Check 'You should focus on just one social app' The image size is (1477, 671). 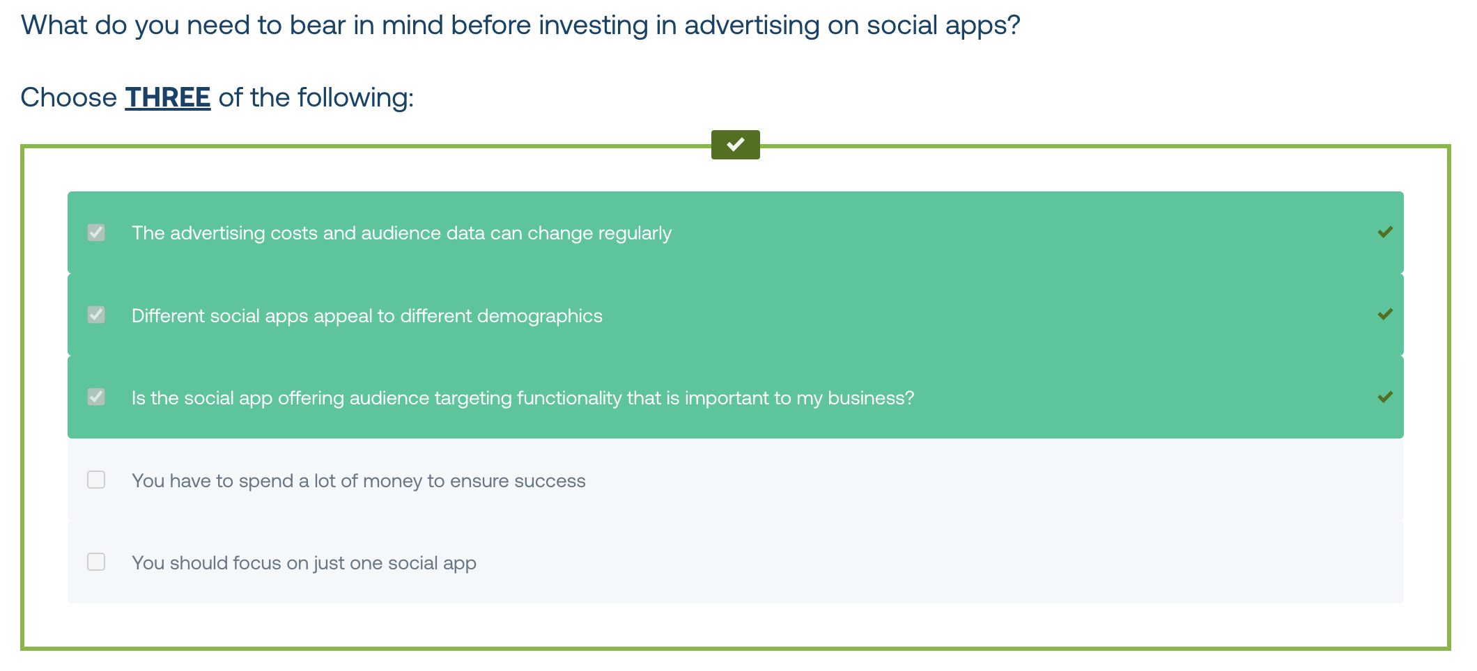point(96,562)
